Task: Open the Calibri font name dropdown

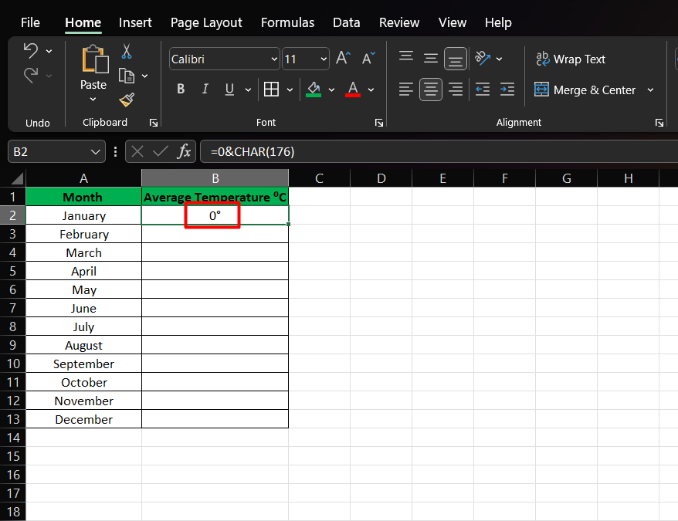Action: (274, 59)
